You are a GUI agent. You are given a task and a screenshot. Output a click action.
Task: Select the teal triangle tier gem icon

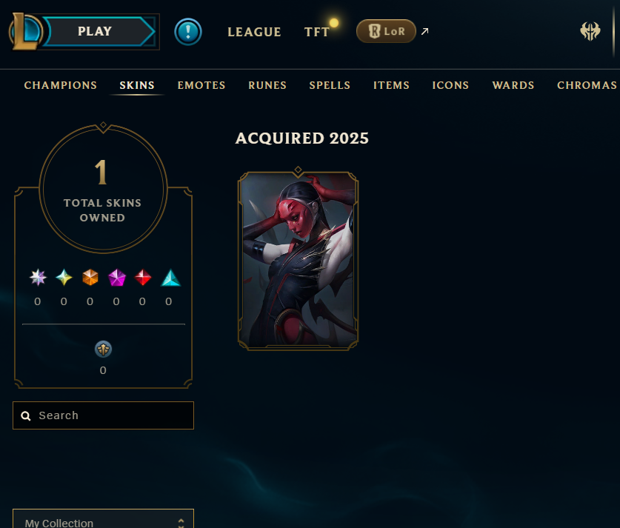171,278
